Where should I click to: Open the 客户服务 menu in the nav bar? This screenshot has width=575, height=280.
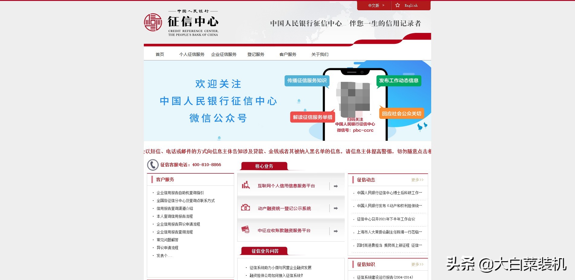[288, 54]
